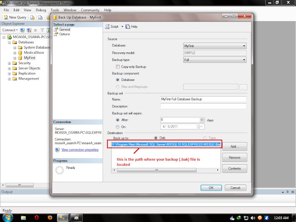Select the On date expiry radio button
Image resolution: width=296 pixels, height=222 pixels.
[117, 127]
